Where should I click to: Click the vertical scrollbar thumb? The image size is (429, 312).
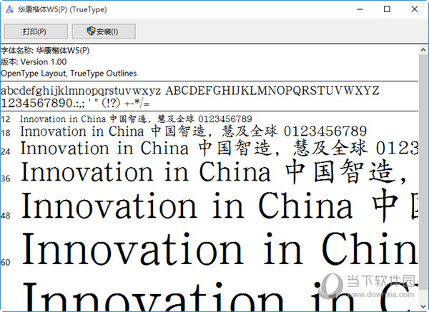click(x=423, y=171)
